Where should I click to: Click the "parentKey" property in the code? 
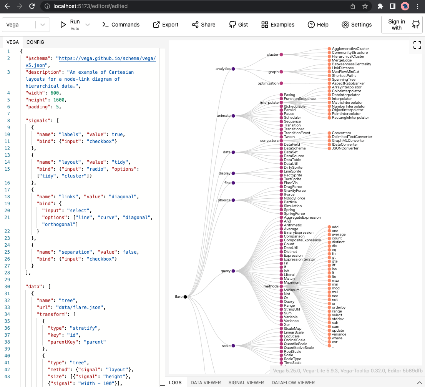[x=63, y=342]
